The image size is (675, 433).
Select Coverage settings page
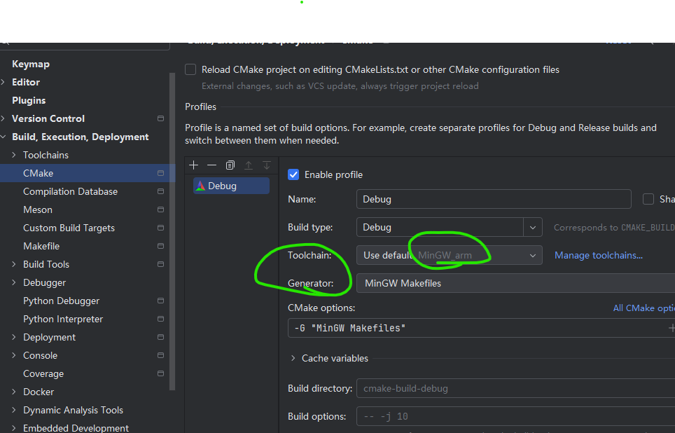pyautogui.click(x=43, y=373)
